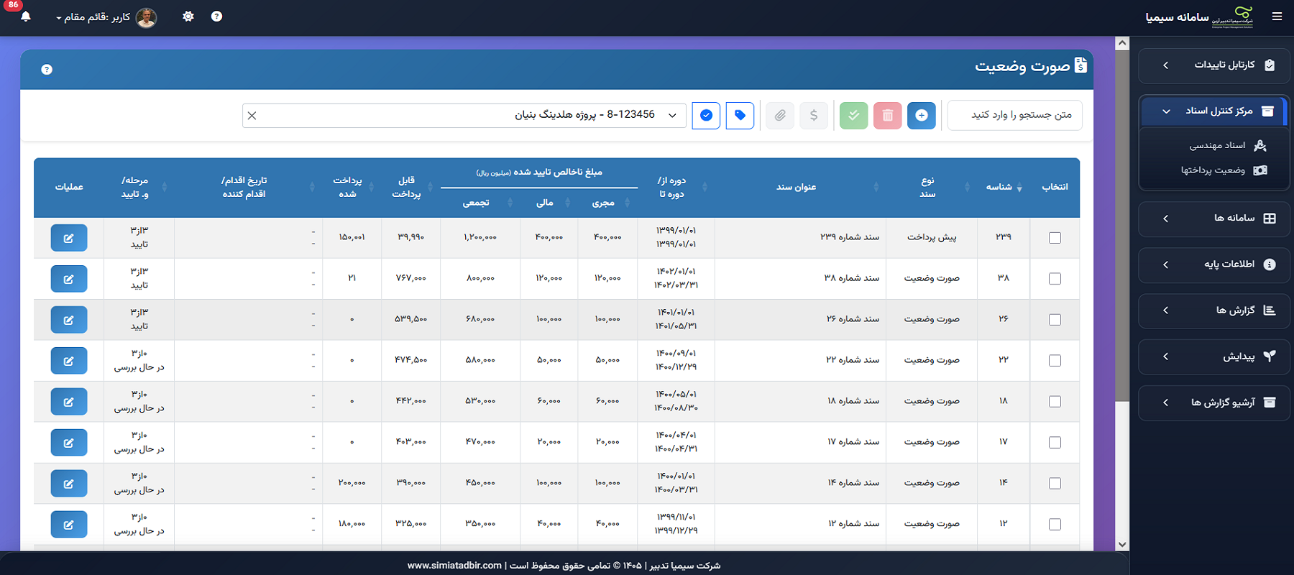Click the theme sun icon in header
This screenshot has height=575, width=1294.
coord(188,17)
